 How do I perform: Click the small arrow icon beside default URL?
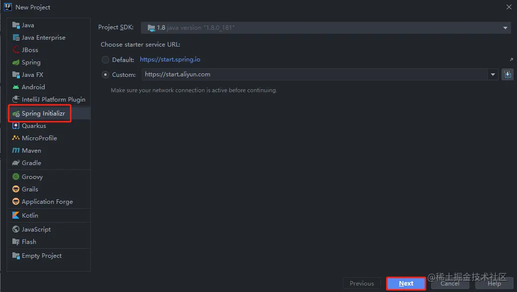click(x=512, y=59)
